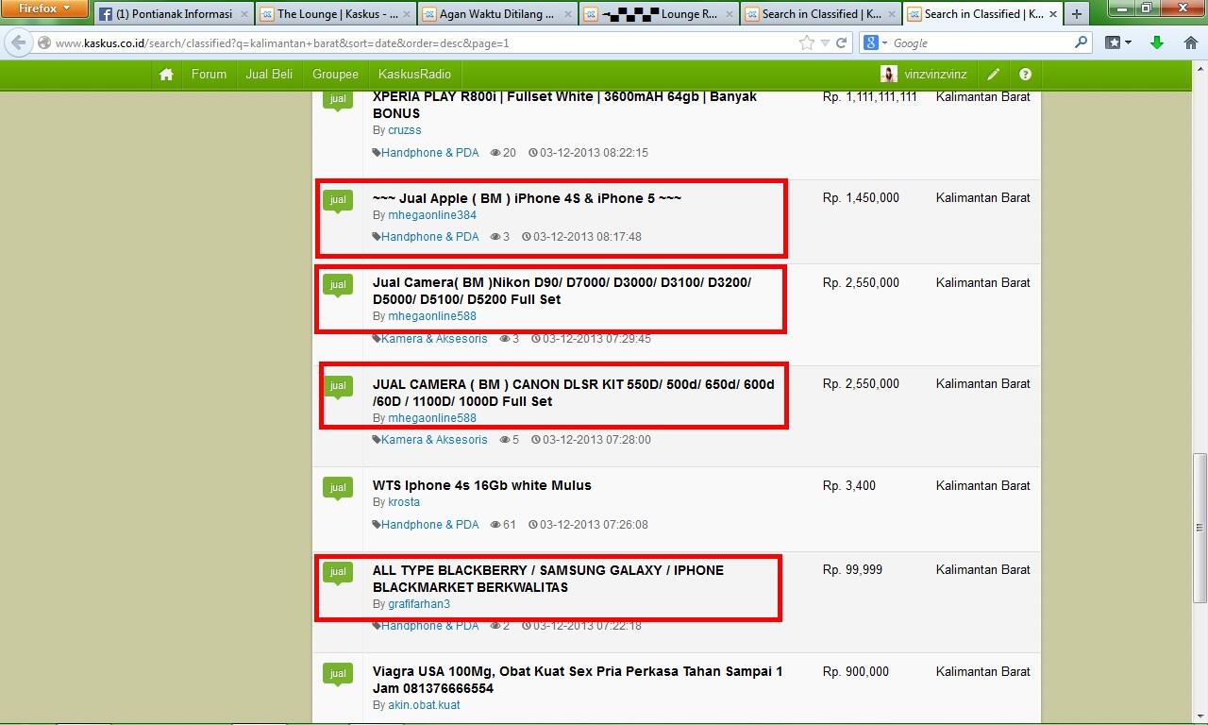Viewport: 1208px width, 725px height.
Task: Open Jual Apple iPhone 4S listing
Action: coord(527,198)
